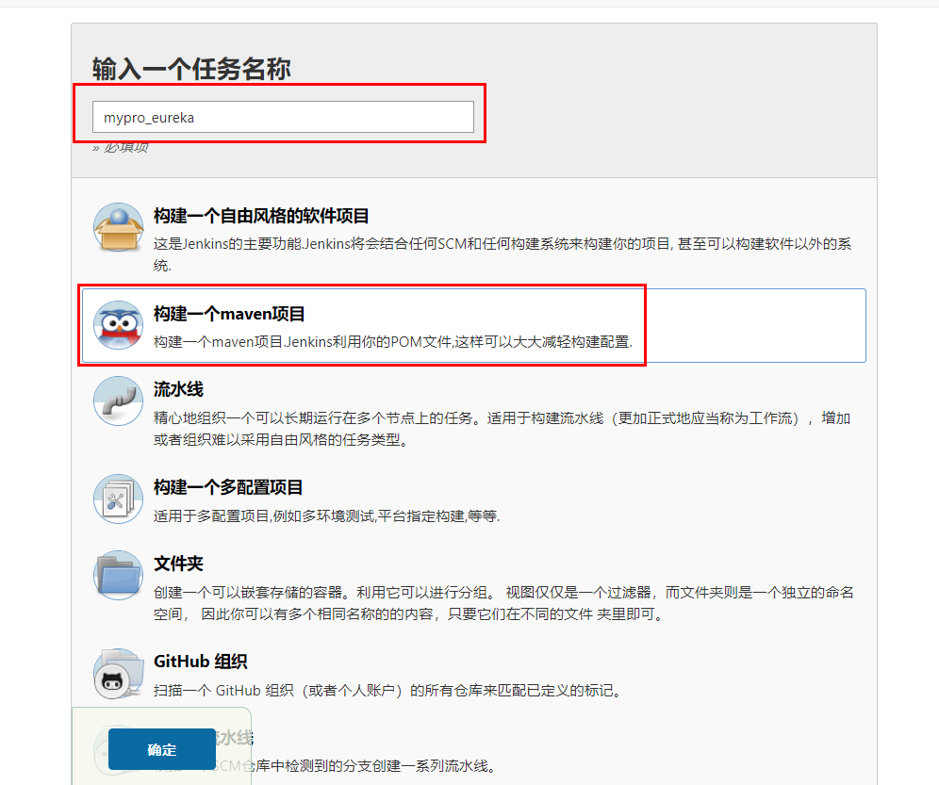The height and width of the screenshot is (785, 939).
Task: Click the task name input field
Action: tap(283, 117)
